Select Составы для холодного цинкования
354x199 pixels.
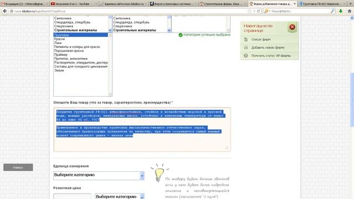81,66
